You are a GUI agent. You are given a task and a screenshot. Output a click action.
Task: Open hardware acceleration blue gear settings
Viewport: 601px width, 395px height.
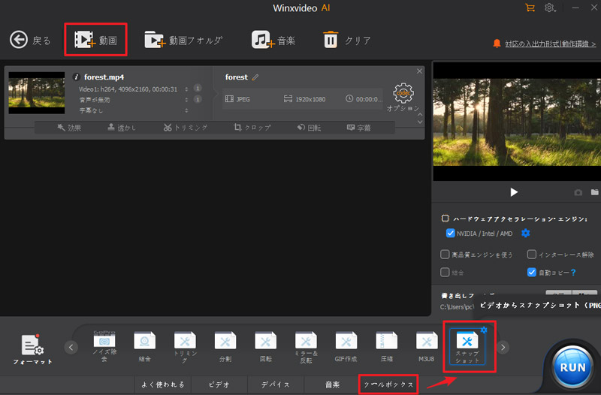(525, 234)
